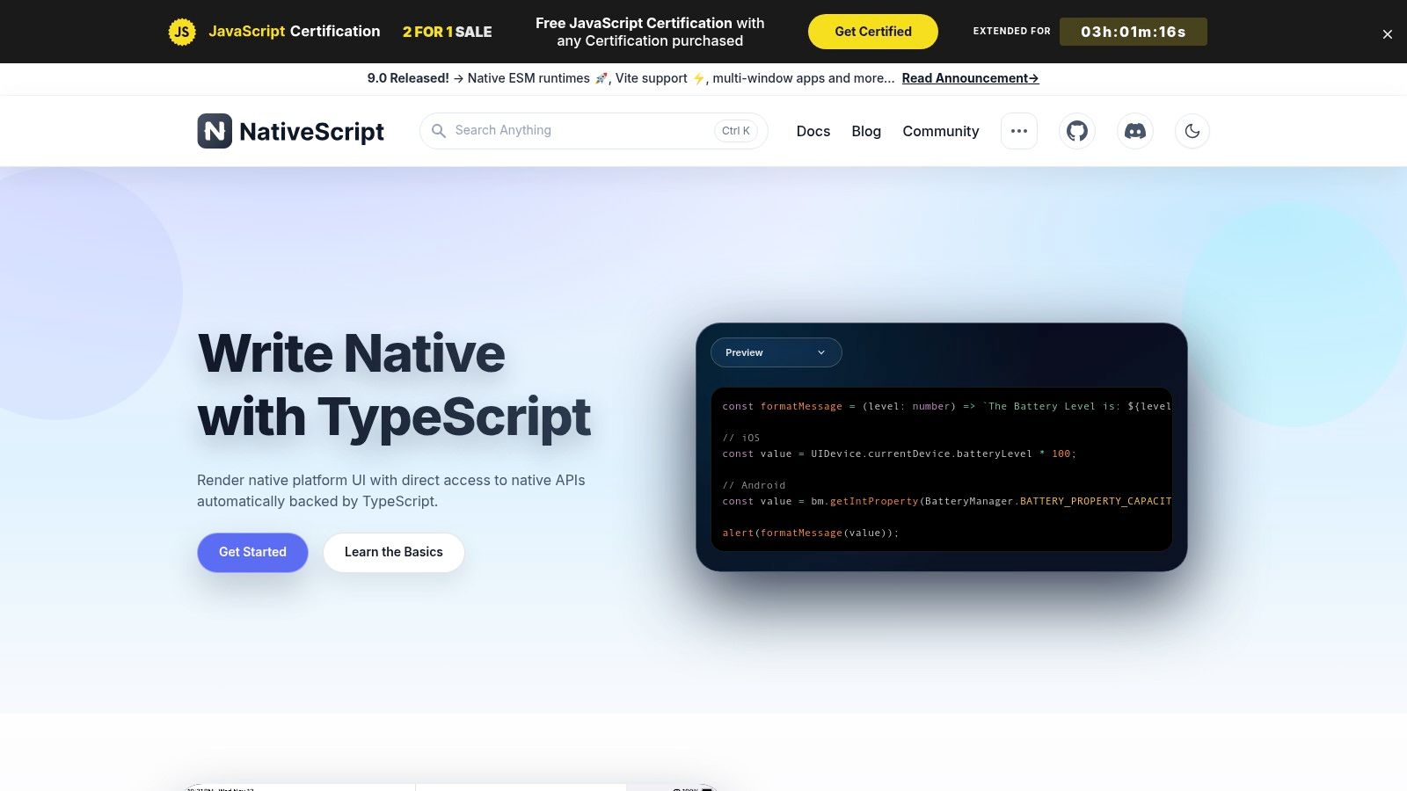Screen dimensions: 1407x791
Task: Click the JS certification badge icon
Action: 182,31
